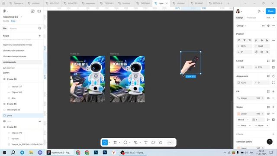Open the Figma main menu logo

pos(5,11)
